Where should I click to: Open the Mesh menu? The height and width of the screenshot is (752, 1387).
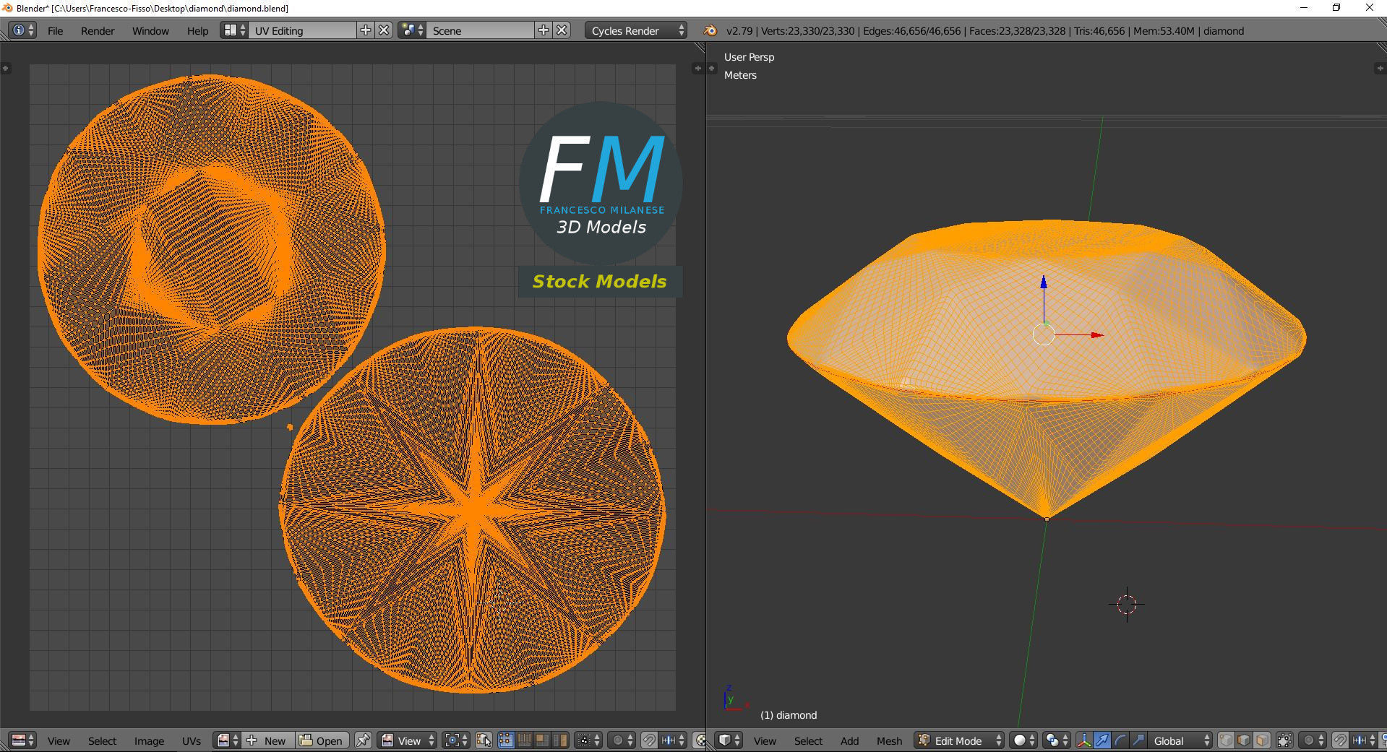coord(889,740)
